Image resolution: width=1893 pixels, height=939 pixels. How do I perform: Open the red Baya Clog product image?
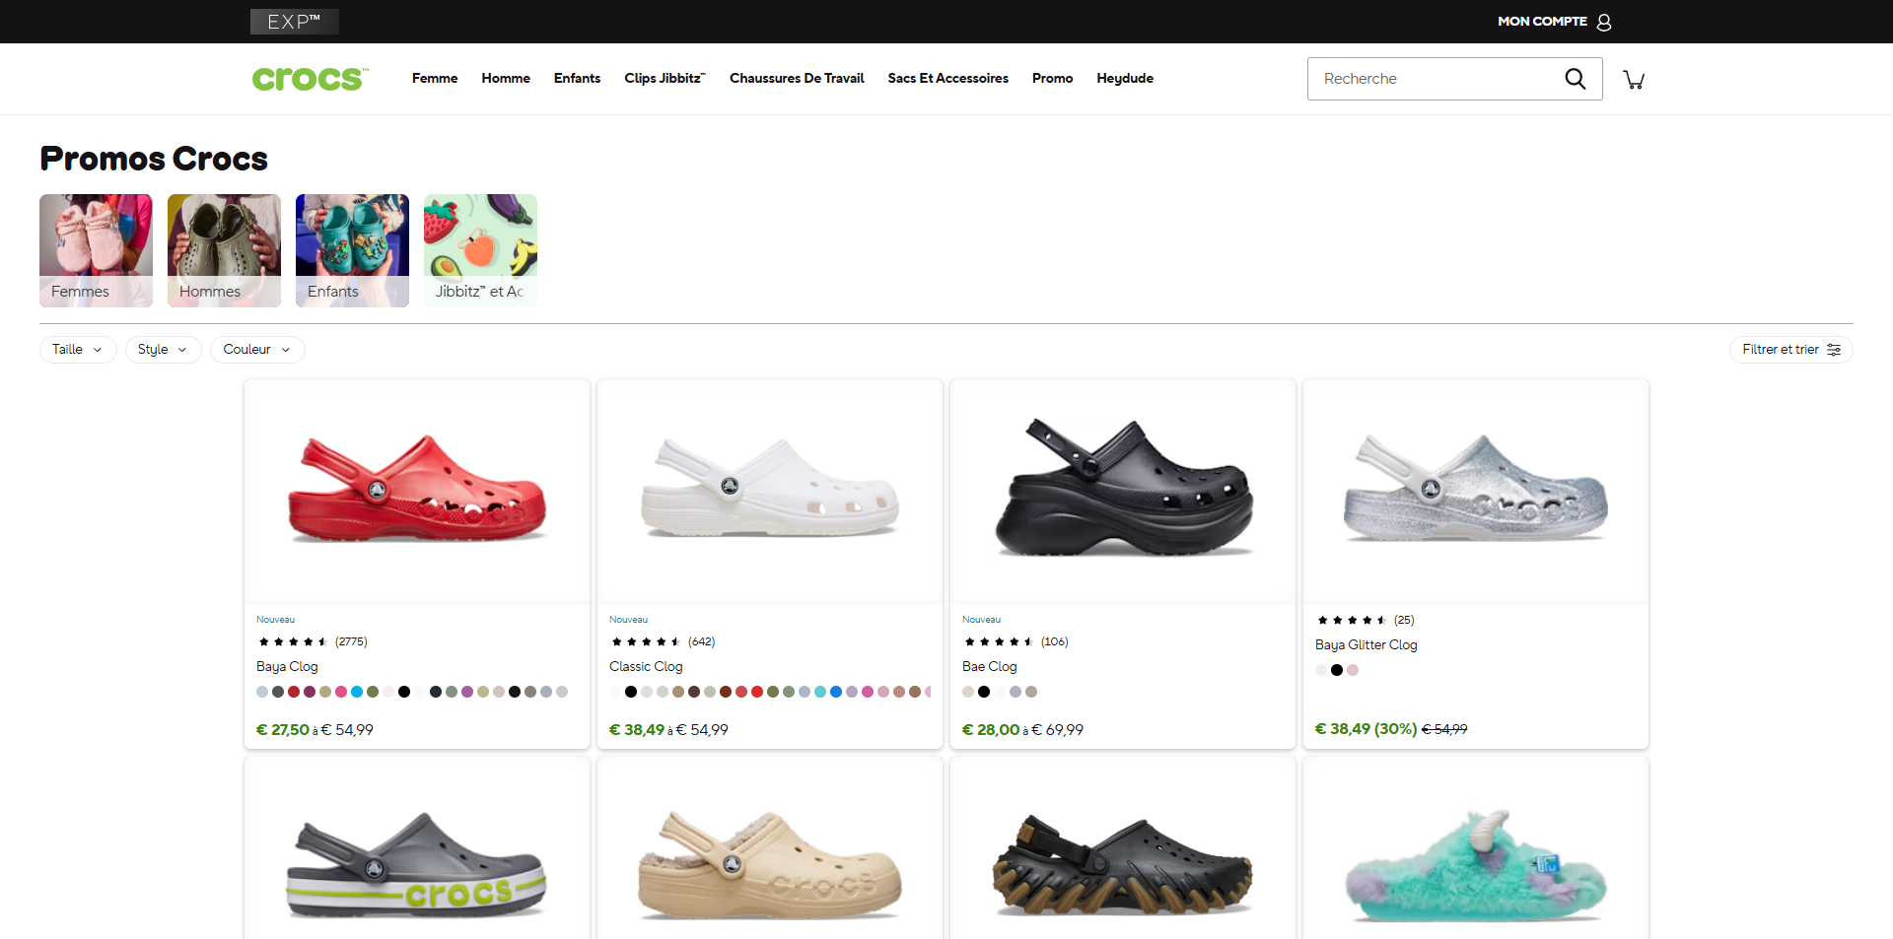417,491
